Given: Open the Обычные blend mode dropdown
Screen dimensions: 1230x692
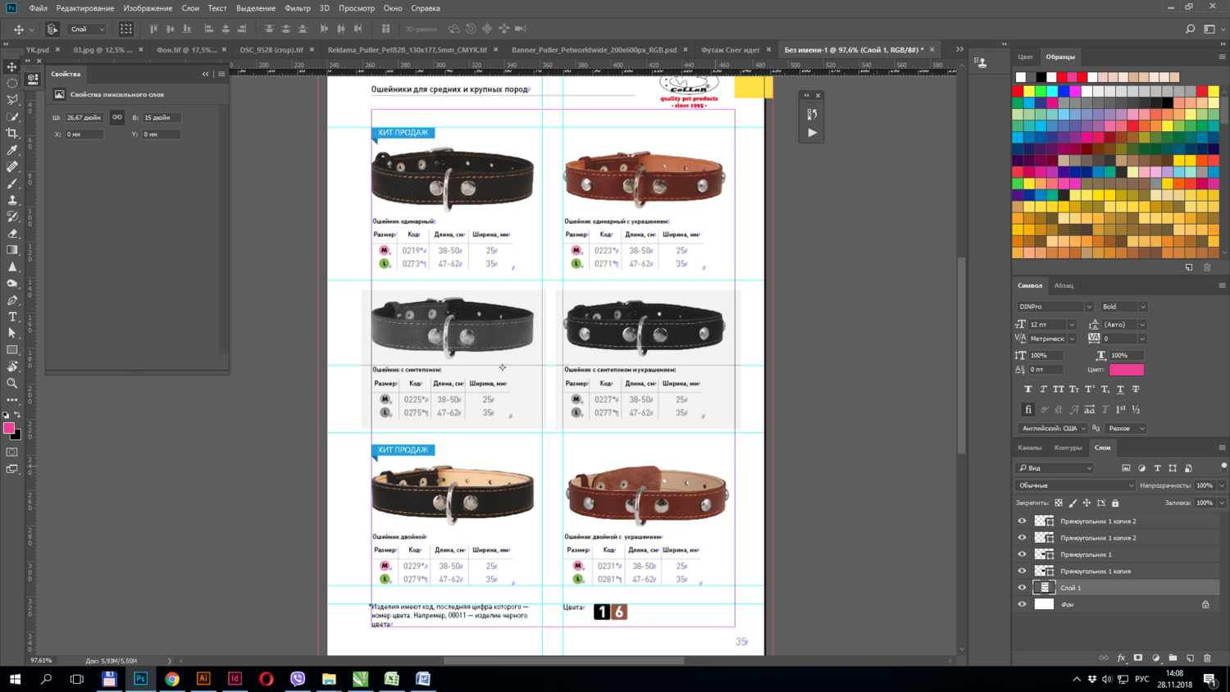Looking at the screenshot, I should pyautogui.click(x=1076, y=485).
